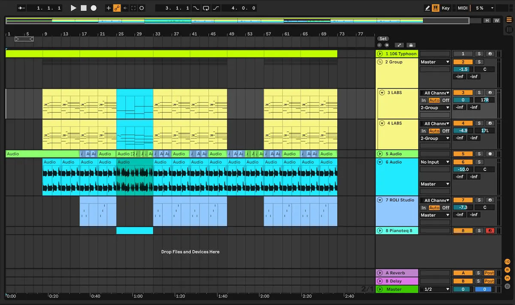515x305 pixels.
Task: Click the automation mode toggle icon
Action: point(399,45)
